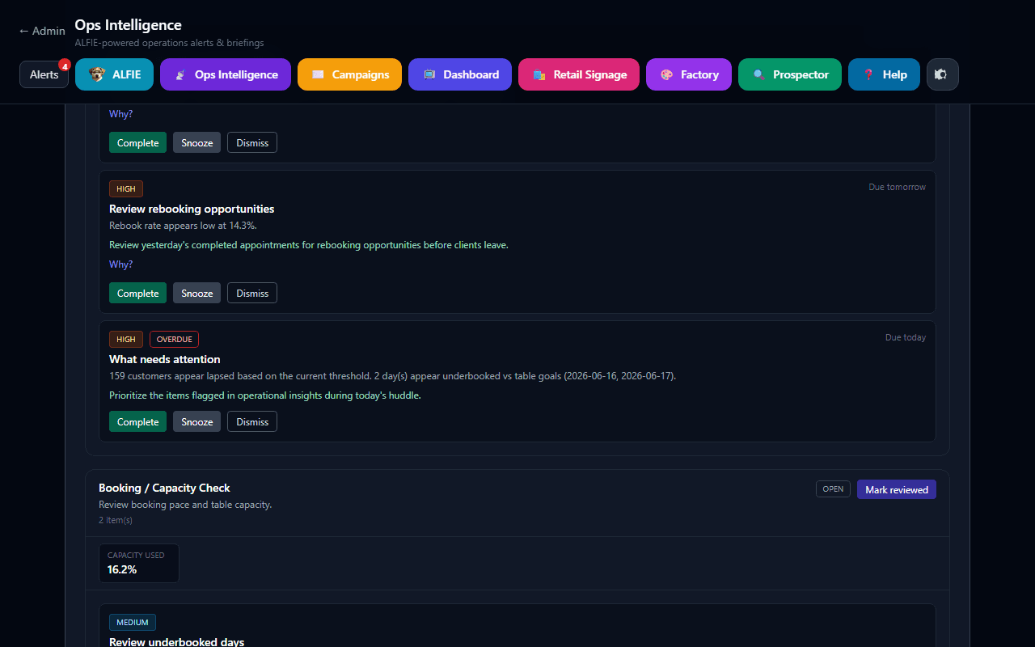Click the "Ops Intelligence" page heading
The height and width of the screenshot is (647, 1035).
tap(128, 25)
